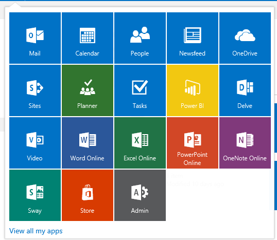Launch PowerPoint Online
Viewport: 277px width, 240px height.
click(x=193, y=143)
